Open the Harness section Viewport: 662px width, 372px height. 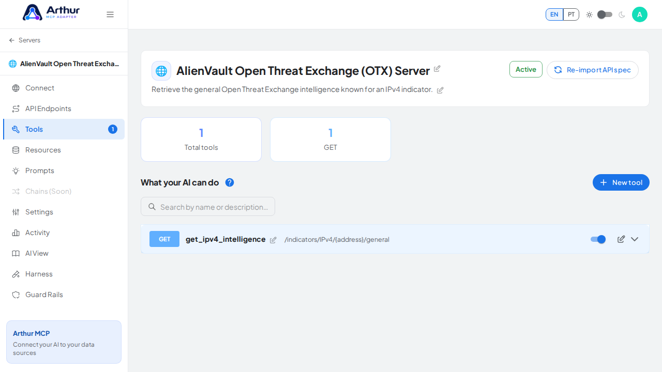click(64, 274)
